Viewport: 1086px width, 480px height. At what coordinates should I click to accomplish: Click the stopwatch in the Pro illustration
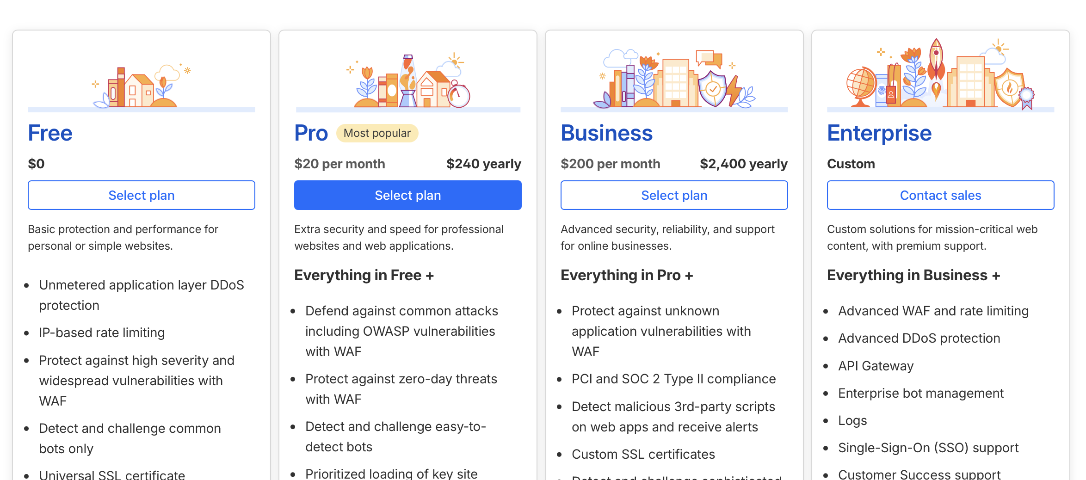[459, 95]
